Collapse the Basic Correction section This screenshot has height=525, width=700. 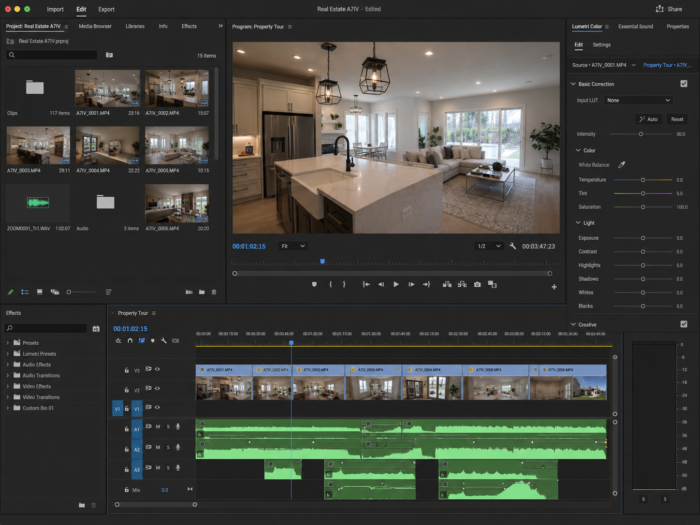coord(573,84)
